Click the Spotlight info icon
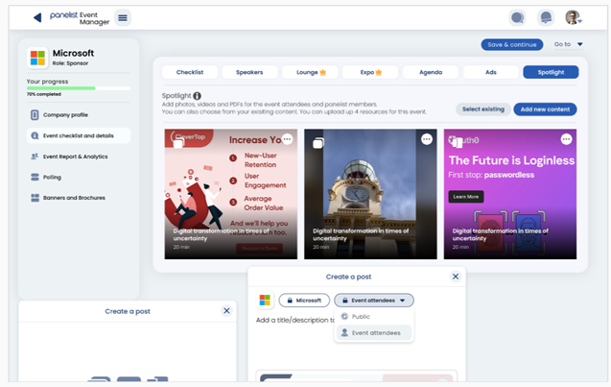The width and height of the screenshot is (611, 387). pyautogui.click(x=198, y=96)
